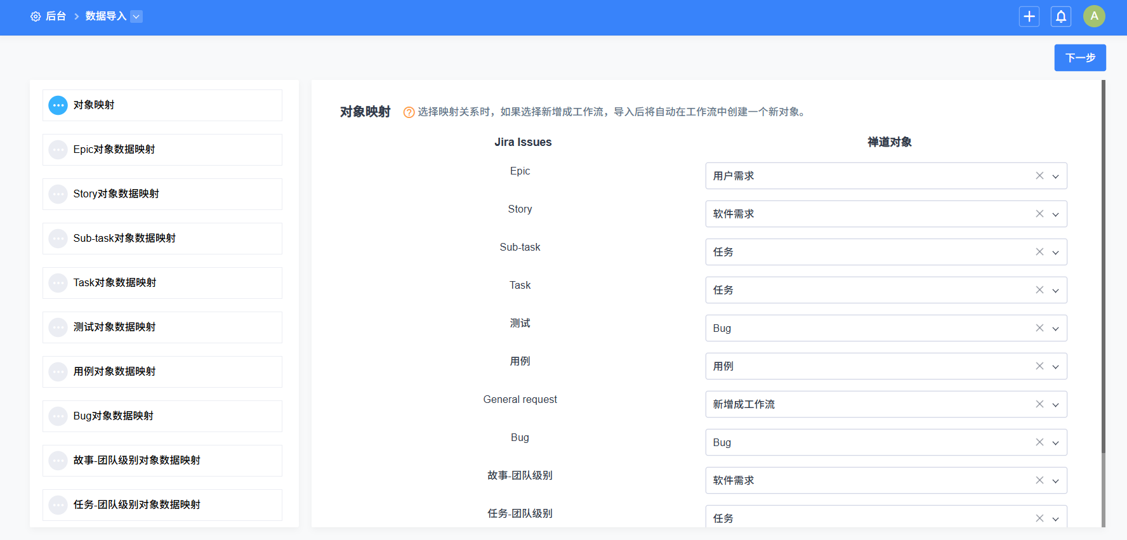Open the Task row mapping dropdown arrow
Viewport: 1127px width, 540px height.
[x=1055, y=291]
